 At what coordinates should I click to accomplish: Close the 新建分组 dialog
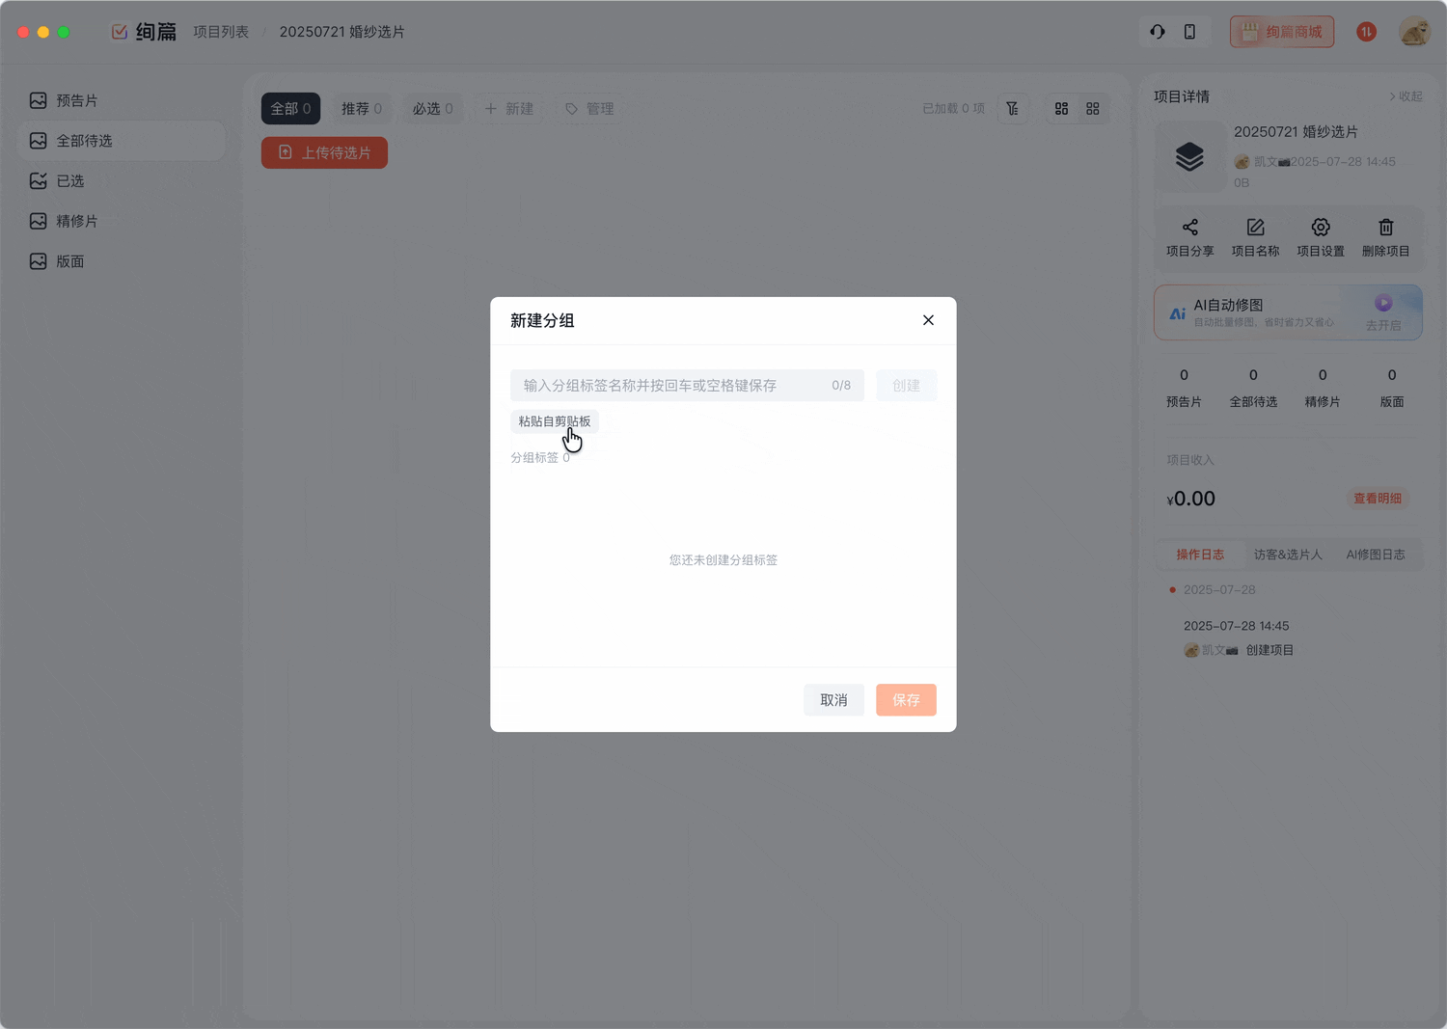928,320
